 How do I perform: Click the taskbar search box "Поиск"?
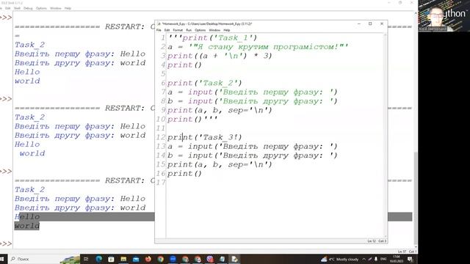(x=43, y=259)
